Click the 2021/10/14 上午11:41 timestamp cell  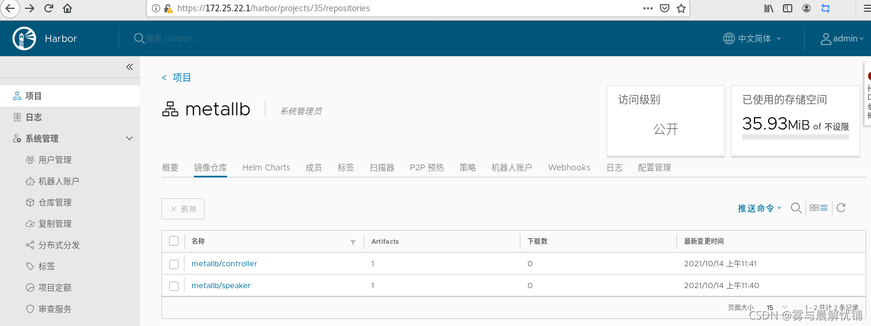click(x=720, y=264)
